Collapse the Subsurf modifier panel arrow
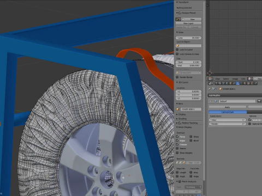This screenshot has height=196, width=262. (x=211, y=101)
